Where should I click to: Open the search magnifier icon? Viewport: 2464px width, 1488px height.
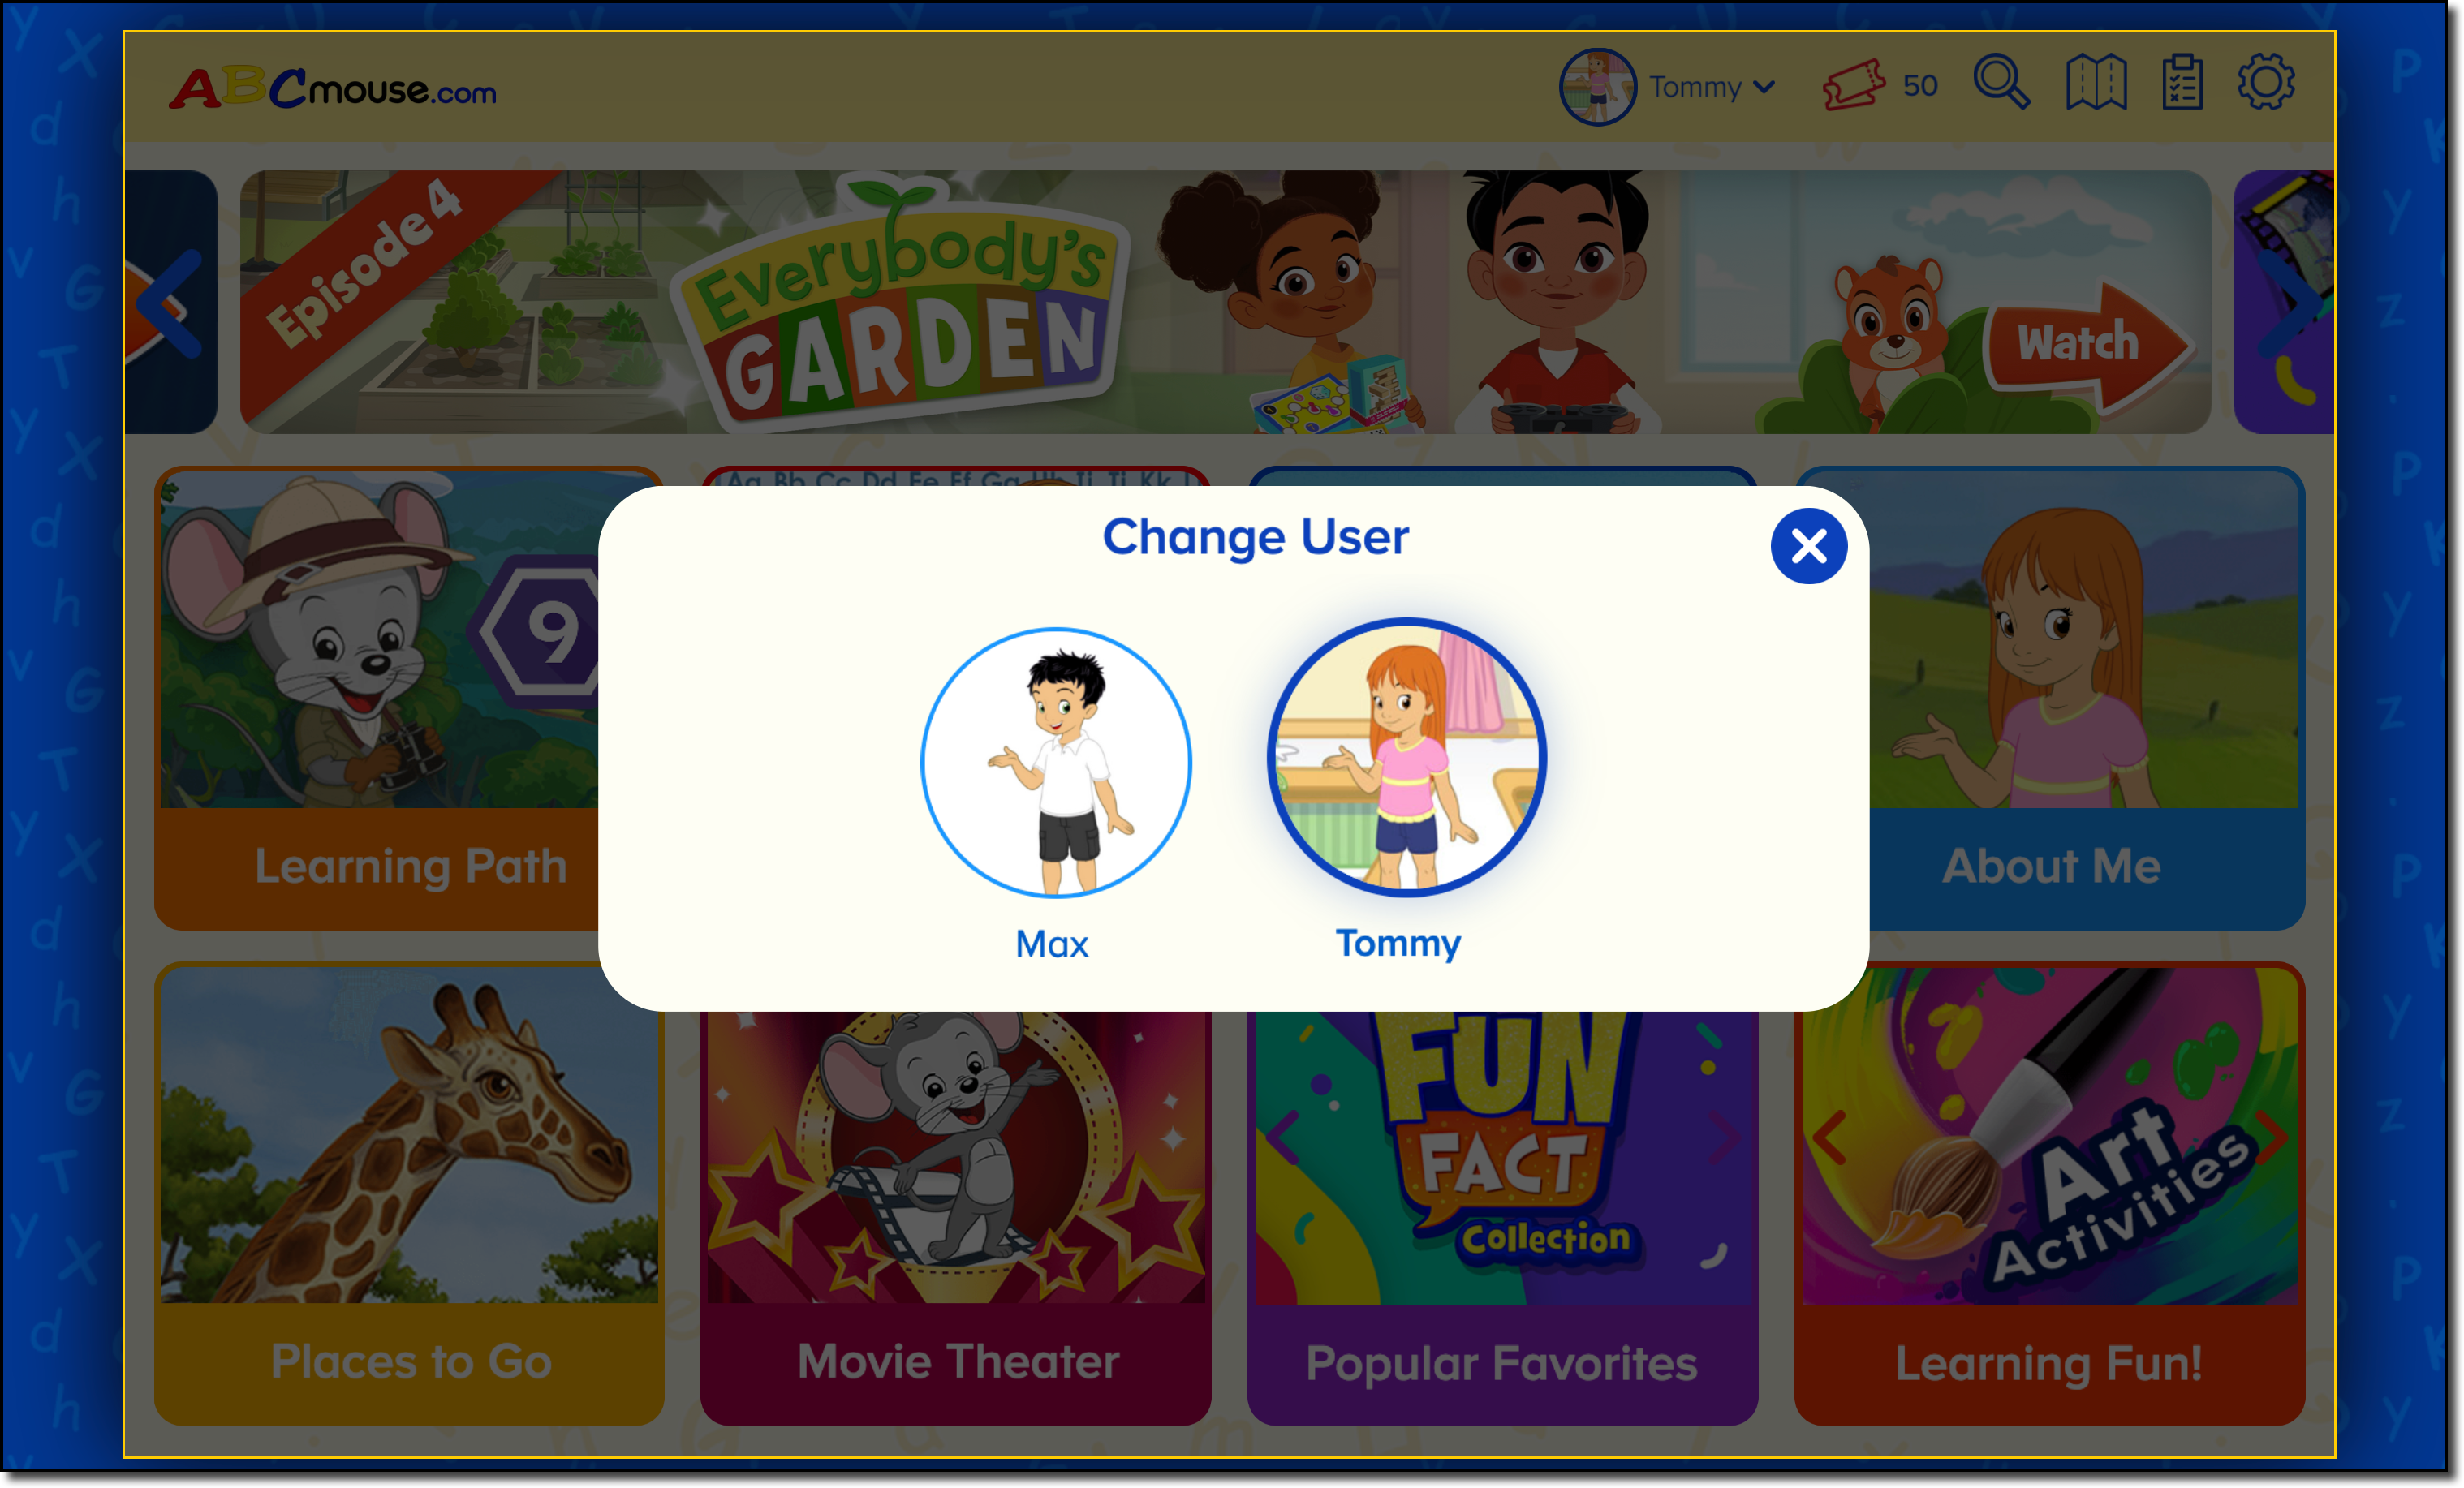point(2002,83)
